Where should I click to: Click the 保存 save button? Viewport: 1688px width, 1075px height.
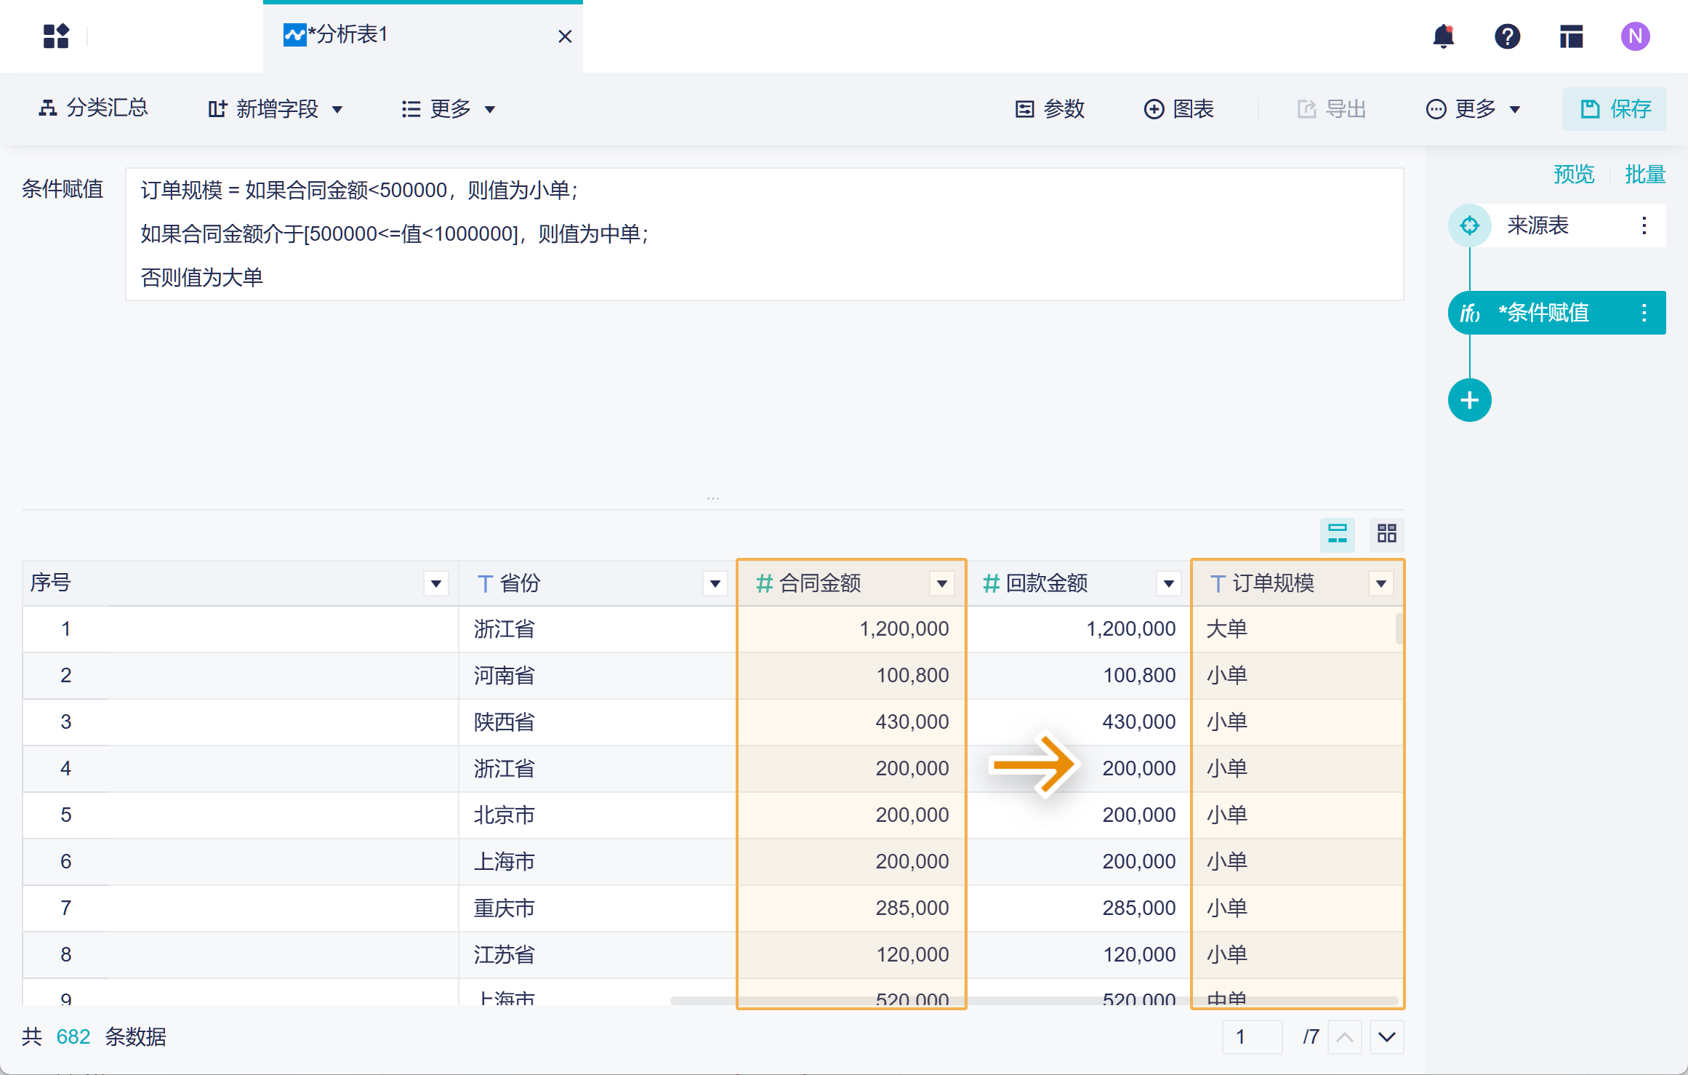click(x=1615, y=109)
